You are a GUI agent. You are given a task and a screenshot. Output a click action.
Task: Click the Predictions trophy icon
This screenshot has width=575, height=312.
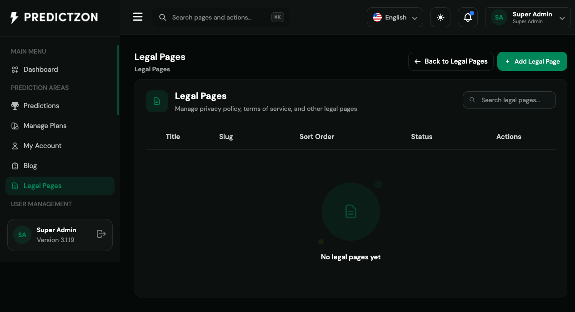[x=15, y=106]
